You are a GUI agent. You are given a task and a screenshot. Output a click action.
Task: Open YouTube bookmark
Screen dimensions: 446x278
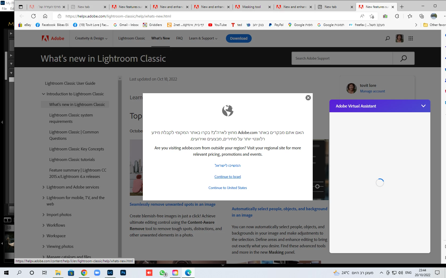(217, 25)
